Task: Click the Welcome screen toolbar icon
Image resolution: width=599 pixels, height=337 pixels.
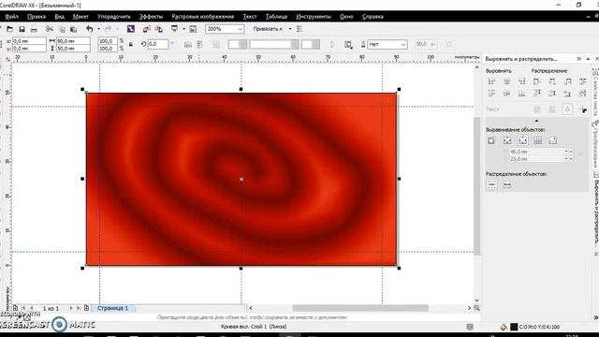Action: tap(194, 29)
